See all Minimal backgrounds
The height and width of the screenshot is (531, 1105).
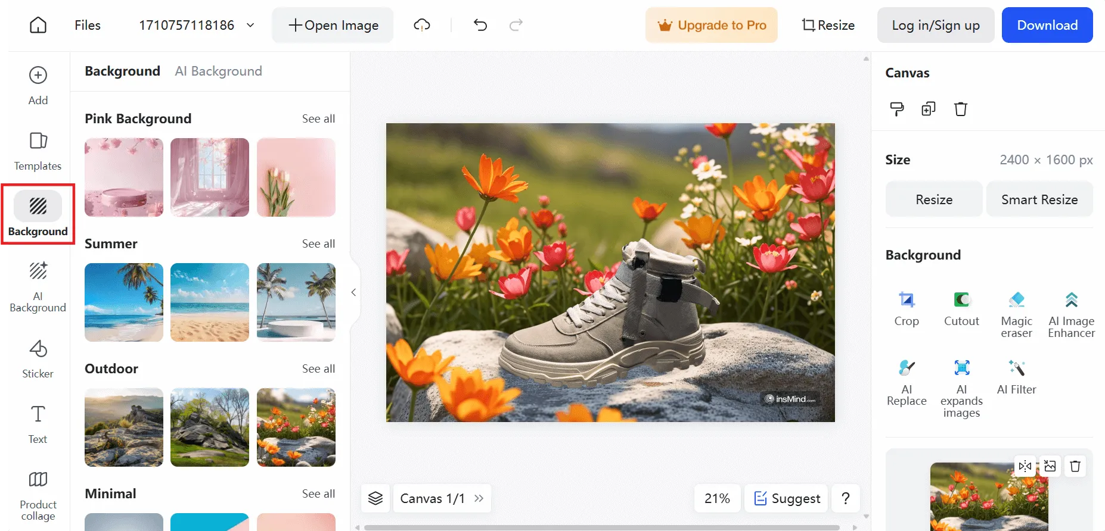pyautogui.click(x=318, y=493)
